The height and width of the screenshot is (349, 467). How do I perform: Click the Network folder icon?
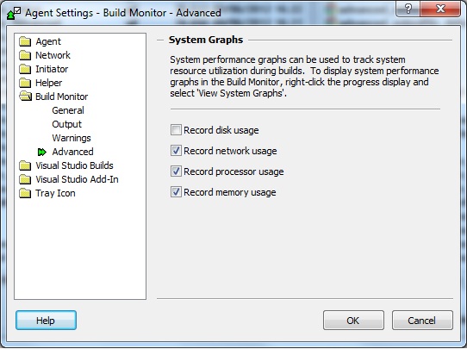(x=25, y=55)
